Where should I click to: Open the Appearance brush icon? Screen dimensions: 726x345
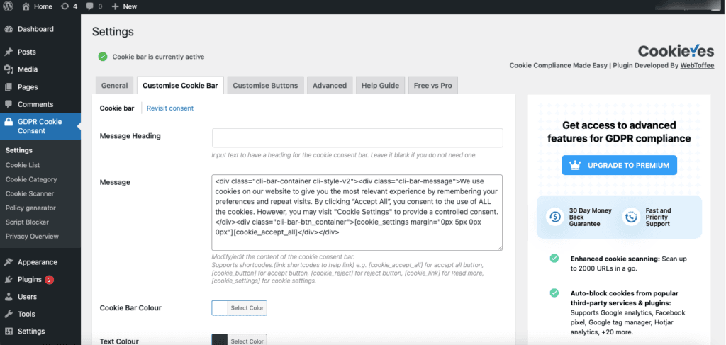(9, 262)
